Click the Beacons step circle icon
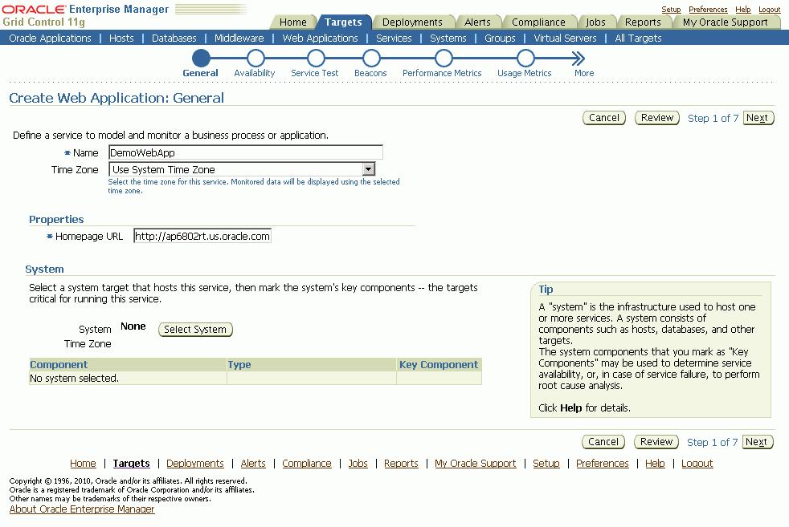 point(370,59)
